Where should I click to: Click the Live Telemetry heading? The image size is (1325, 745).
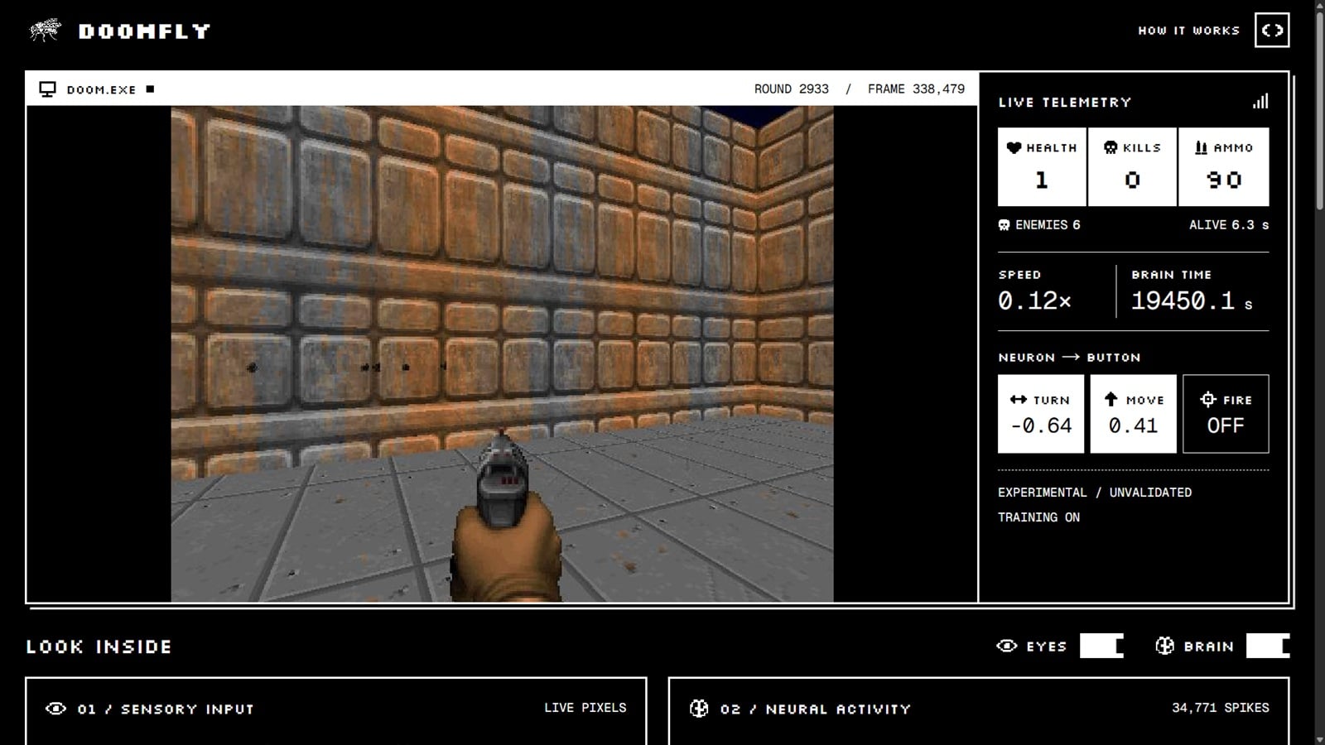[1064, 103]
